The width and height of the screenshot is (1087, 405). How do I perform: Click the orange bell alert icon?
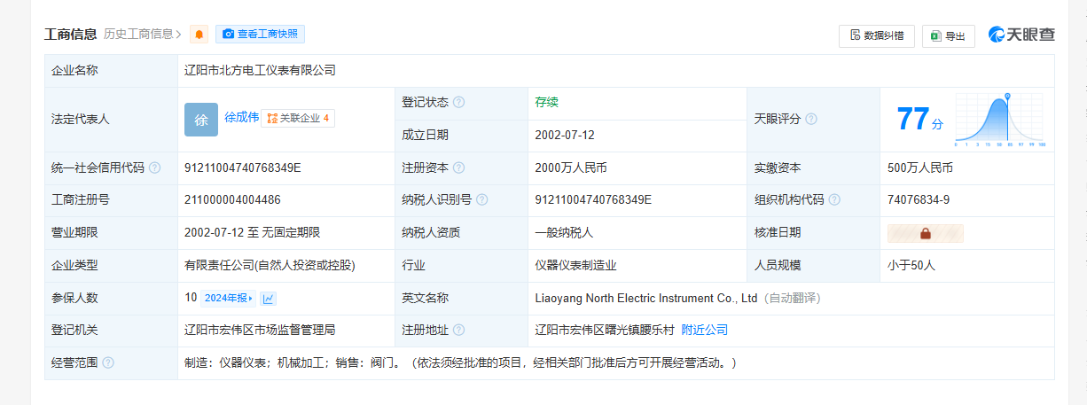pos(199,35)
